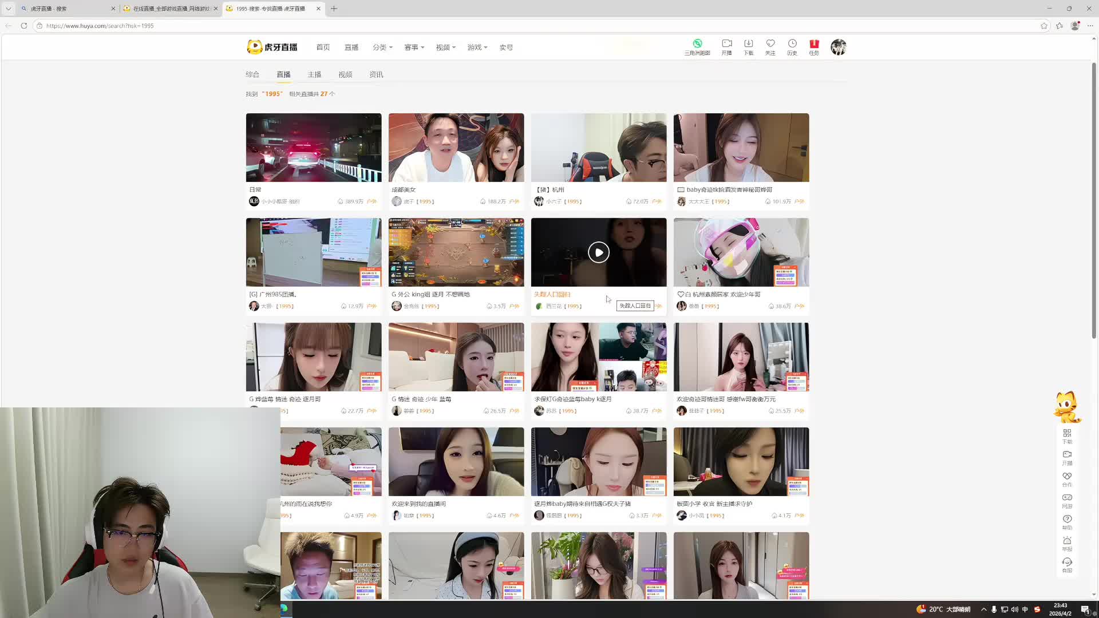Switch to the 视频 search results tab
1099x618 pixels.
(345, 74)
